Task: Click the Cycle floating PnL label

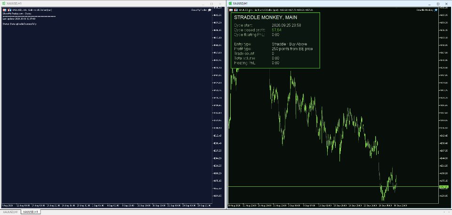Action: 250,35
